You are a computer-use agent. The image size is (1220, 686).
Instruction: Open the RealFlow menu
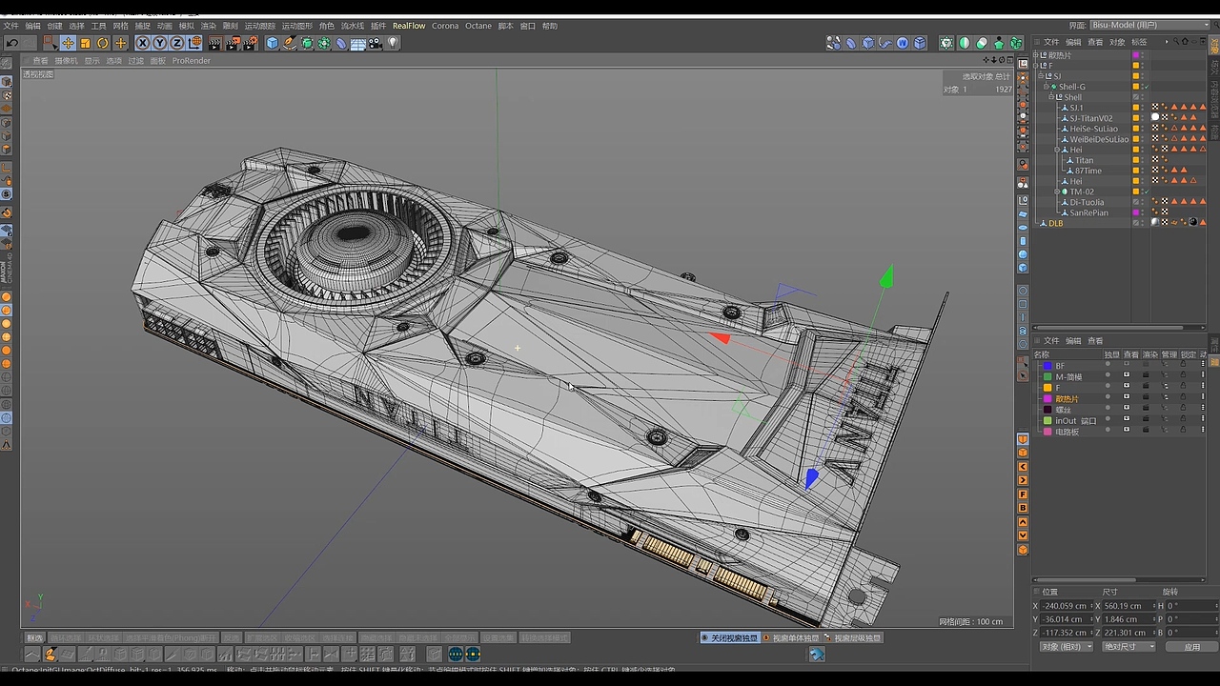pyautogui.click(x=409, y=26)
